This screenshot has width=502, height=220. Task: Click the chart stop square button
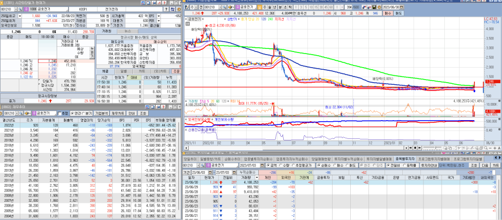point(415,148)
